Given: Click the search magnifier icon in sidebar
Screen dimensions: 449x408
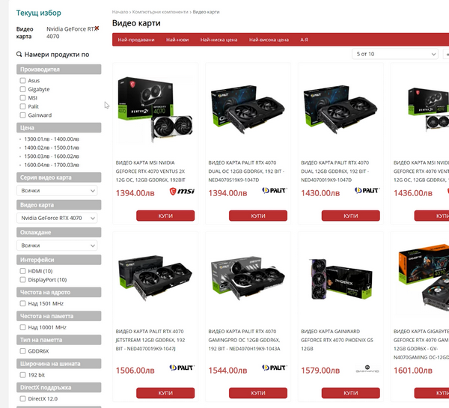Looking at the screenshot, I should (19, 55).
